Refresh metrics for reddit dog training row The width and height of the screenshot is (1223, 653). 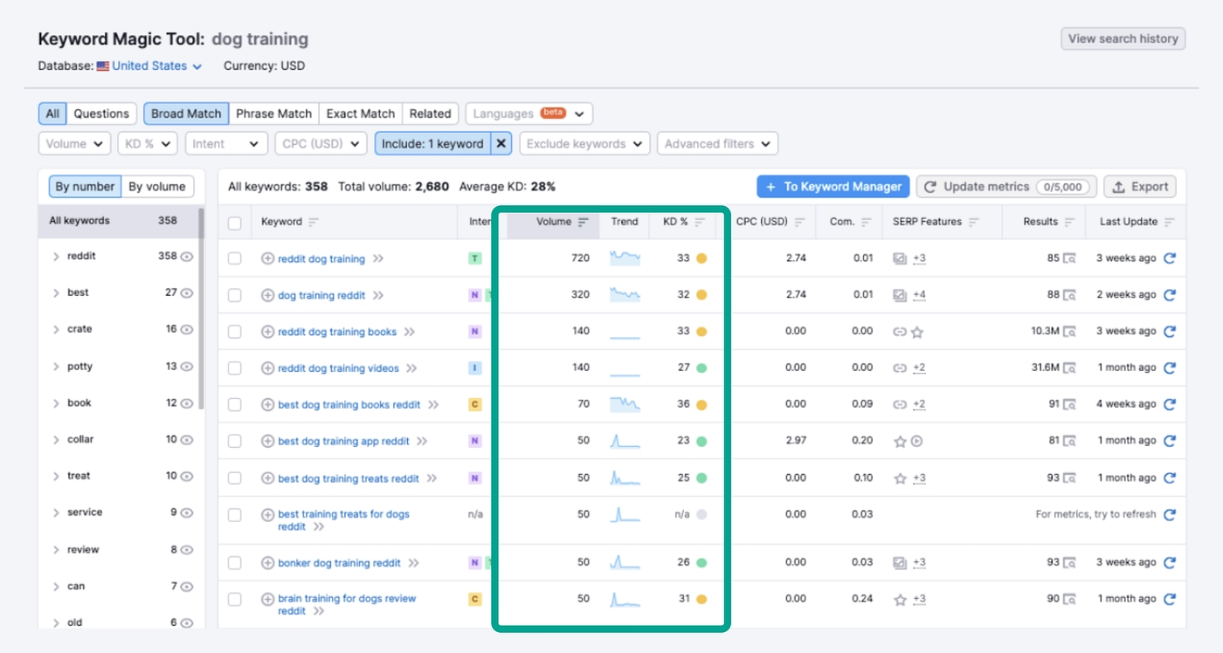1170,258
